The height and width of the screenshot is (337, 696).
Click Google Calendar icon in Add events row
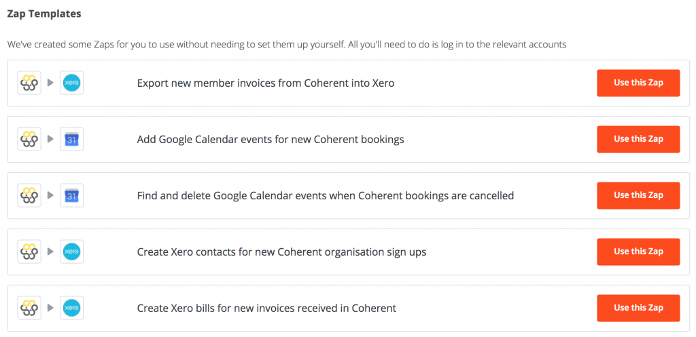pos(71,139)
